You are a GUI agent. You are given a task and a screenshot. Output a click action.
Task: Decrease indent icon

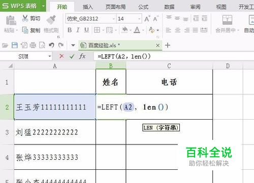pyautogui.click(x=196, y=18)
